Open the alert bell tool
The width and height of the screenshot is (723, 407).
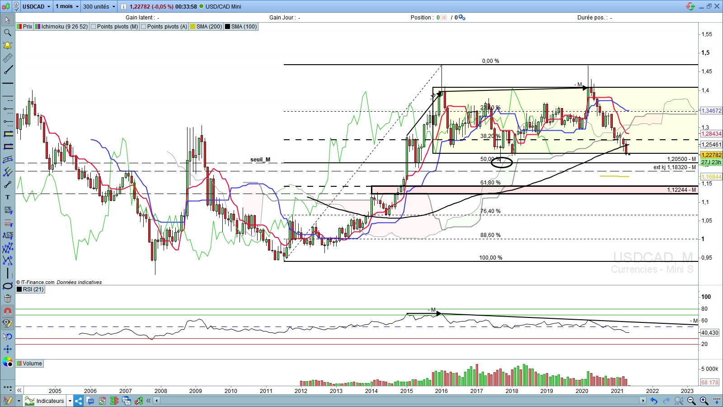[x=8, y=45]
